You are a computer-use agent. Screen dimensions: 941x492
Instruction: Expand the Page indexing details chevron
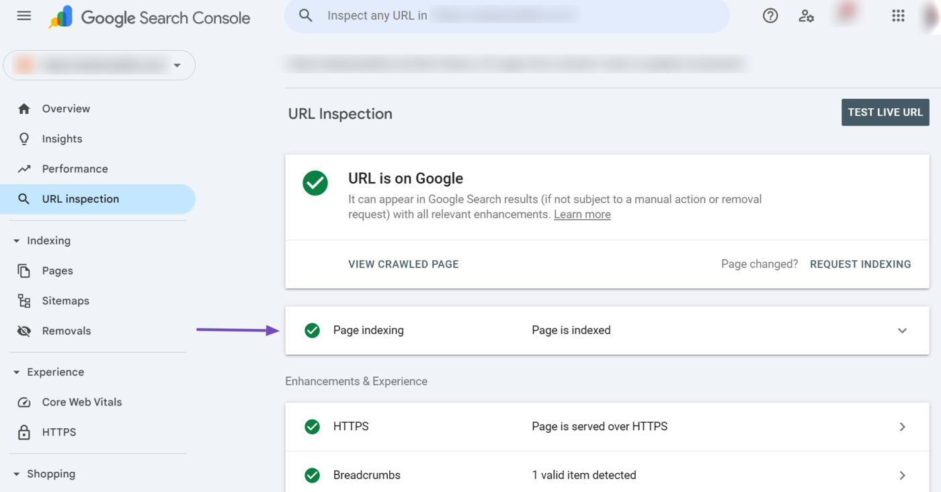(902, 330)
